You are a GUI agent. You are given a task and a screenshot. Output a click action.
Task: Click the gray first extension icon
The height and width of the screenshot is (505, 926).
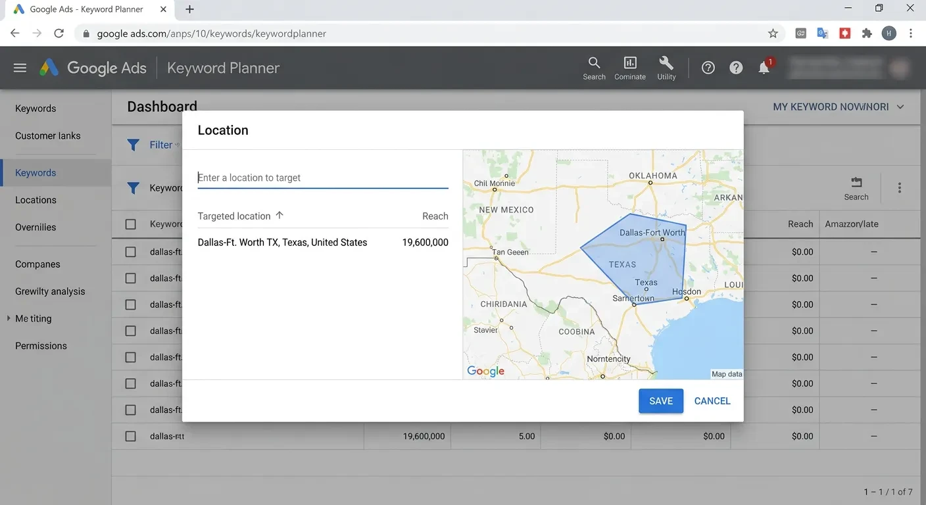800,34
